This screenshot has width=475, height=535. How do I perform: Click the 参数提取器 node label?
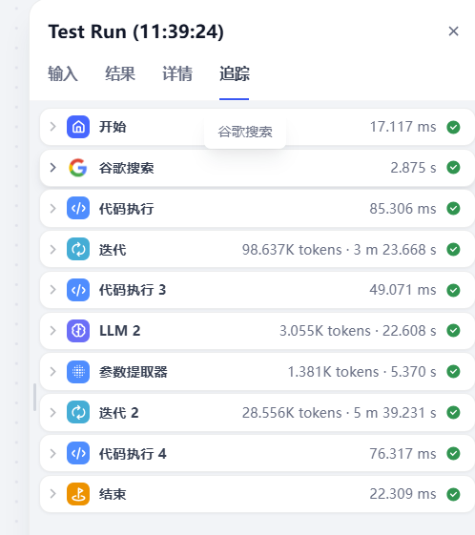tap(134, 372)
